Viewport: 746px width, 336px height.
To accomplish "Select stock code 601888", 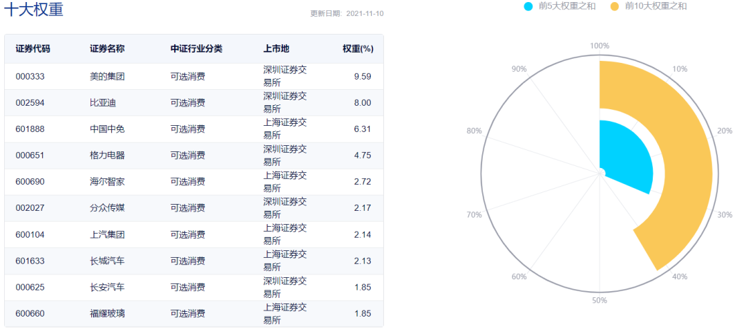I will click(x=30, y=129).
